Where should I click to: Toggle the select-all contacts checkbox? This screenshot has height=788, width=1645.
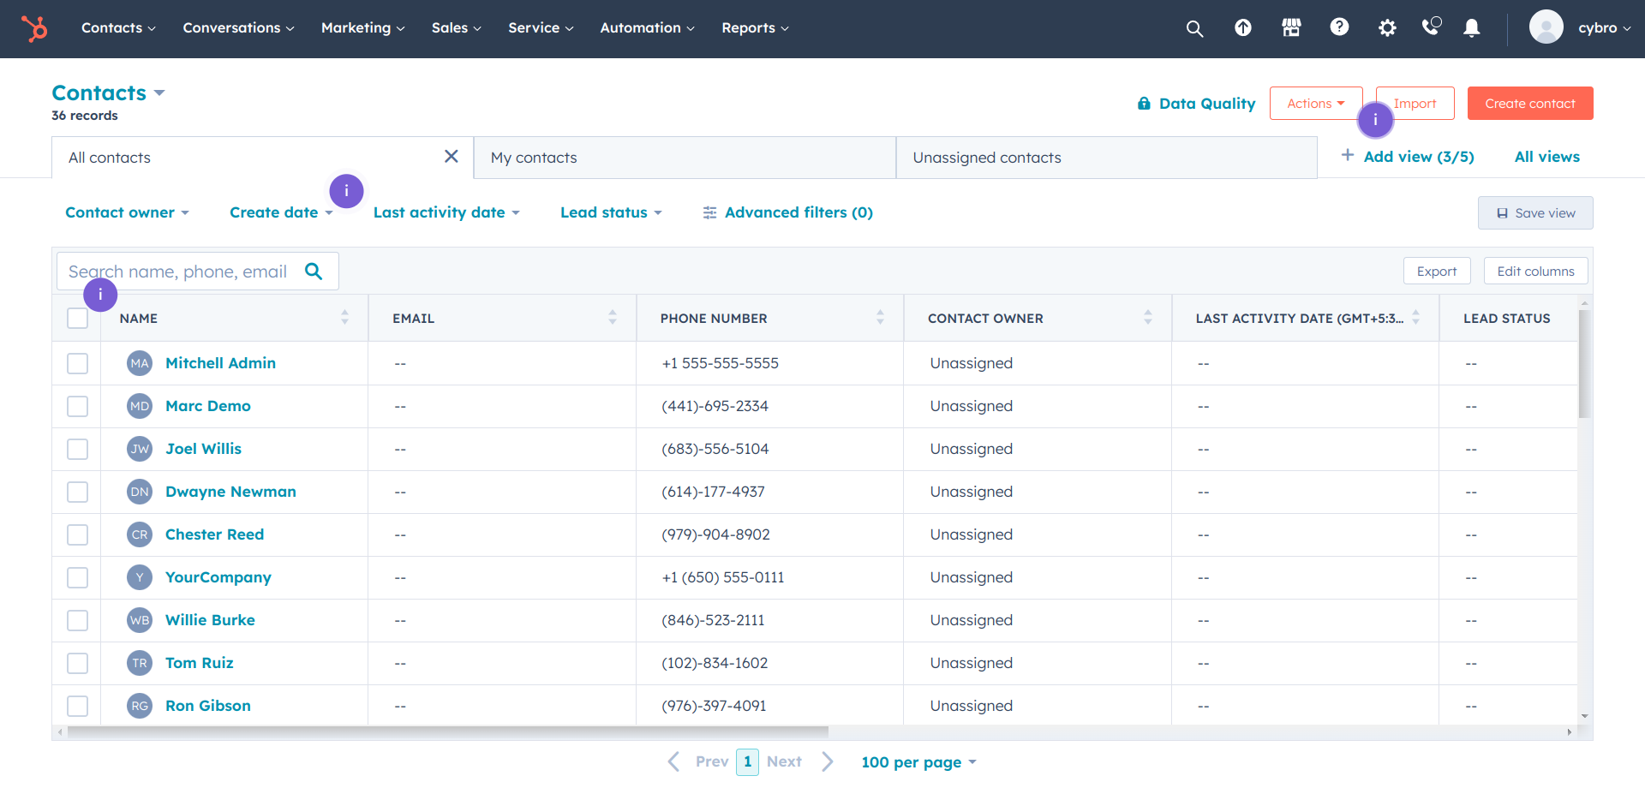78,319
